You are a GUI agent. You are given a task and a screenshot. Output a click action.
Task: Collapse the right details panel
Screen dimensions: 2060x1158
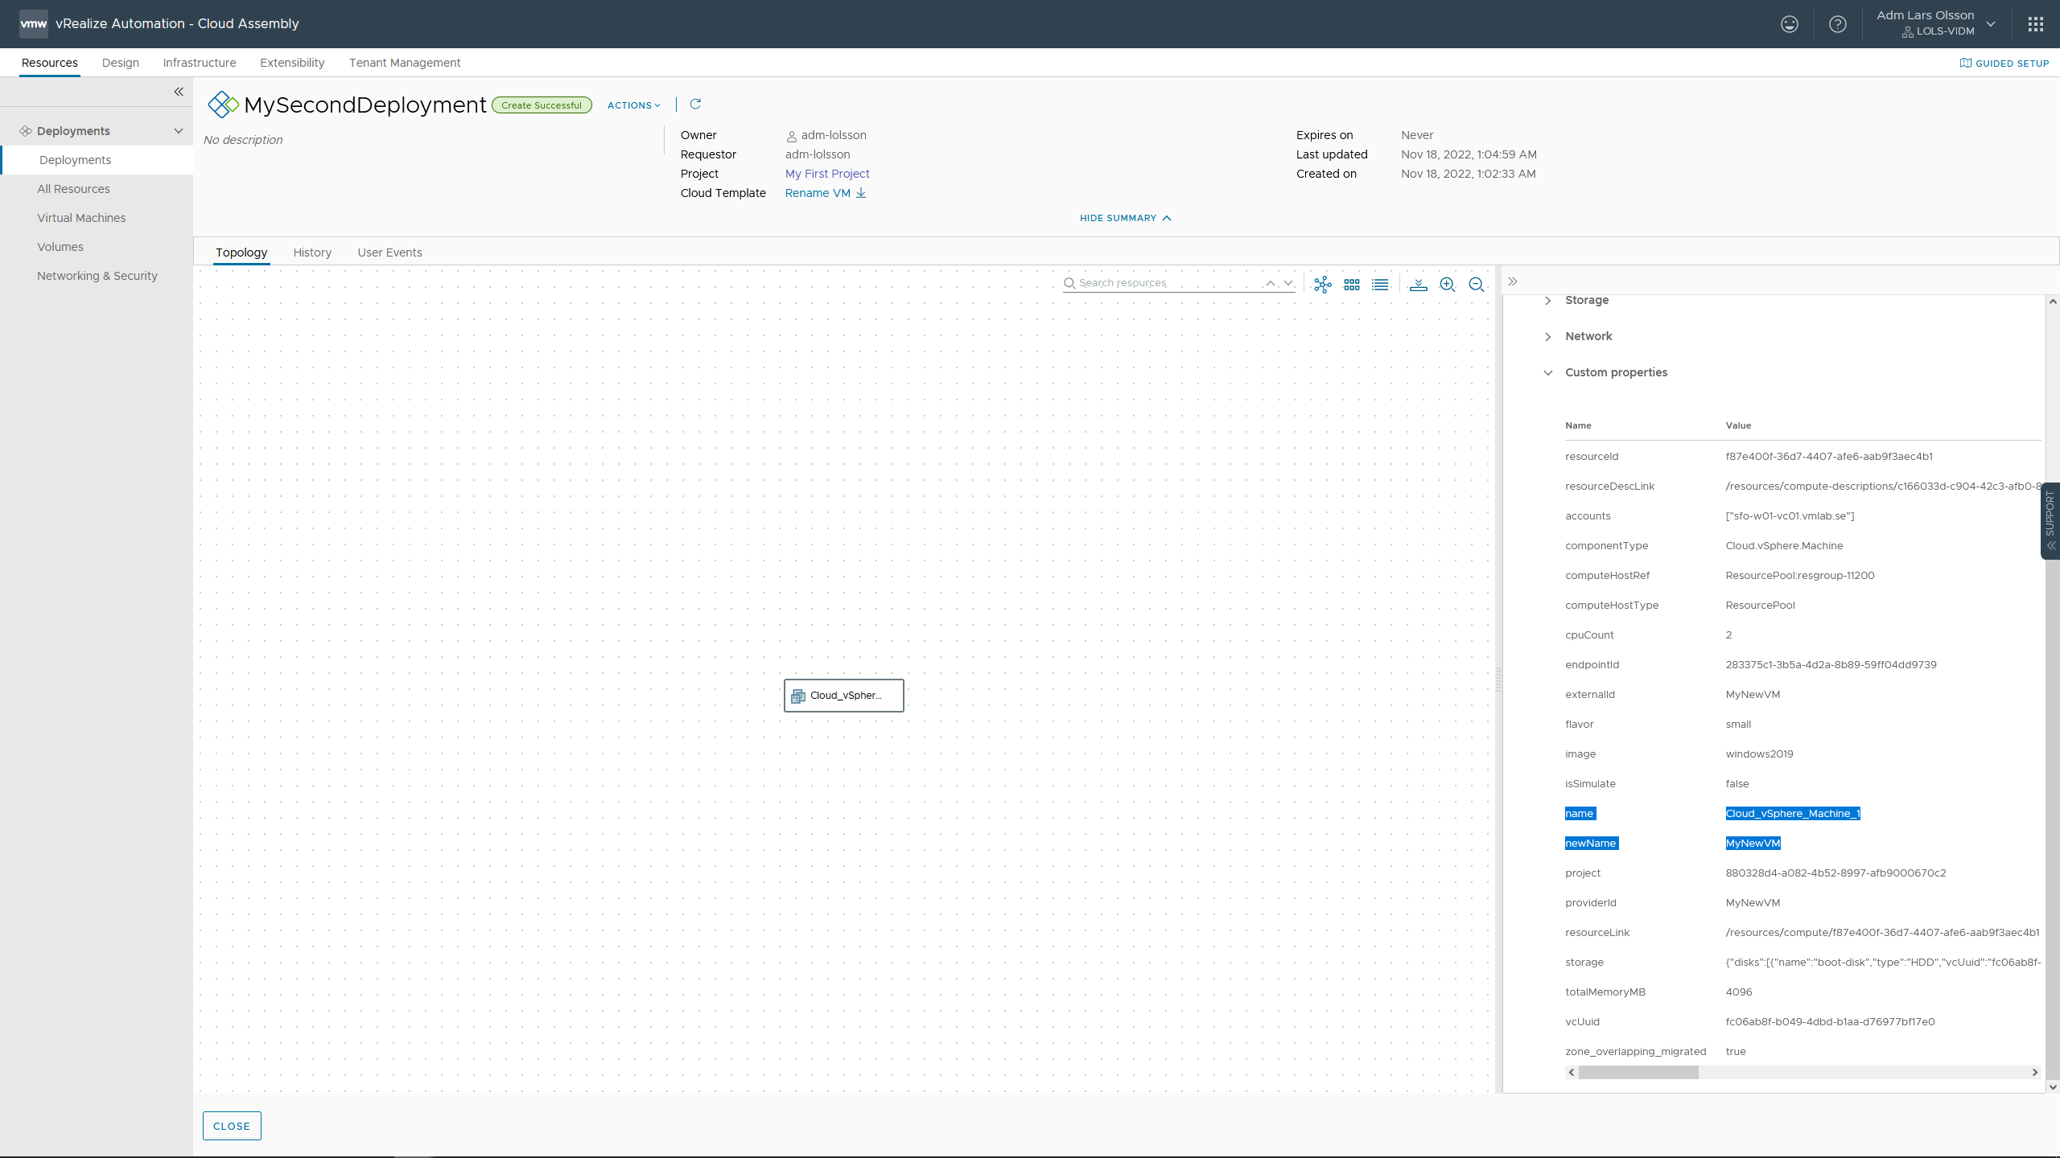pyautogui.click(x=1513, y=281)
